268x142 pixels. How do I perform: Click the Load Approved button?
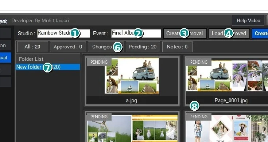point(229,33)
